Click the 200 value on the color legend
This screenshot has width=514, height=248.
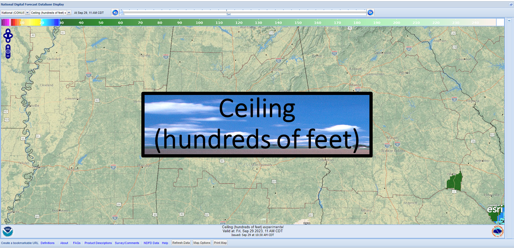[396, 23]
